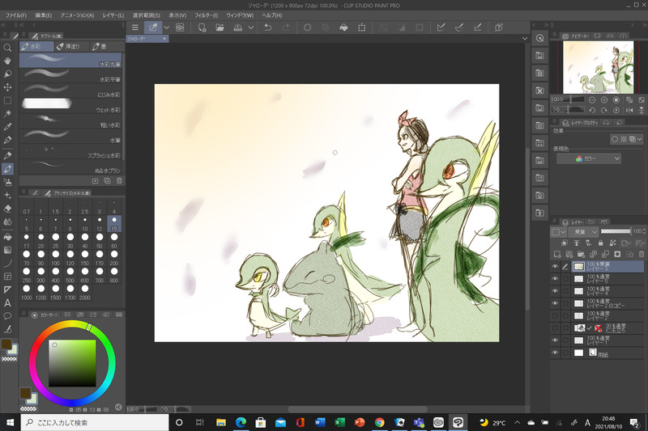The image size is (648, 431).
Task: Hide layer レイヤー 3 via its eye icon
Action: (555, 267)
